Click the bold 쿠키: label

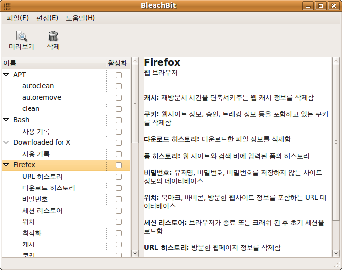152,114
